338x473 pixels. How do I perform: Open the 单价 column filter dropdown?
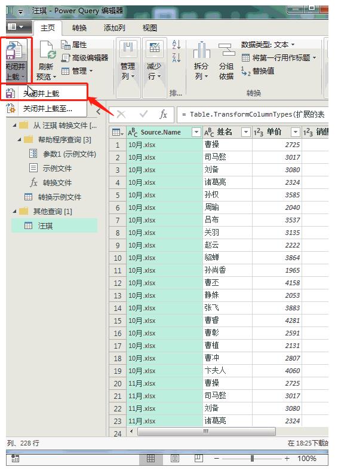point(296,132)
